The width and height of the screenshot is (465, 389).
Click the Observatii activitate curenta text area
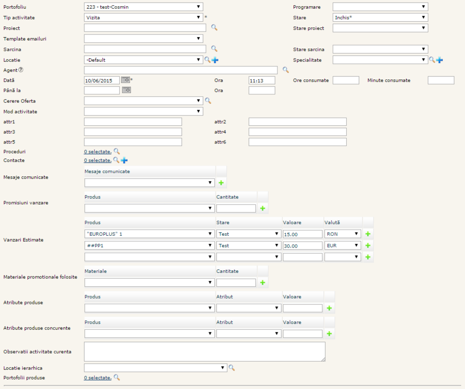coord(205,351)
